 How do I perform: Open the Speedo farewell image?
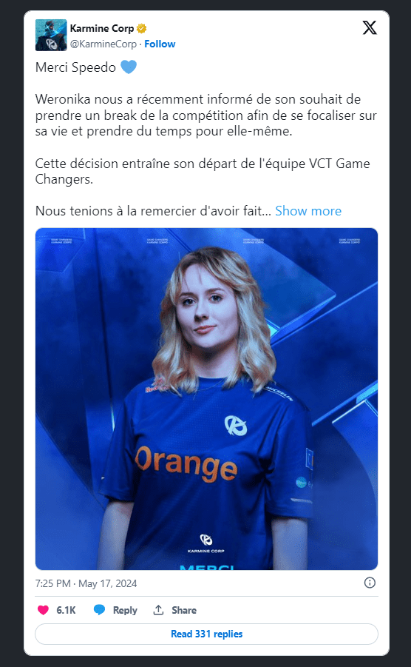(206, 399)
